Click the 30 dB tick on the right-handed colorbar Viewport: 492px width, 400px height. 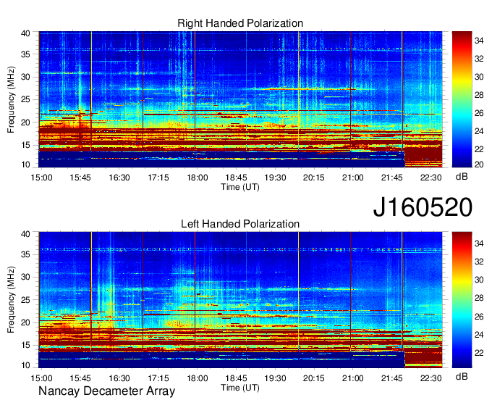tap(479, 77)
